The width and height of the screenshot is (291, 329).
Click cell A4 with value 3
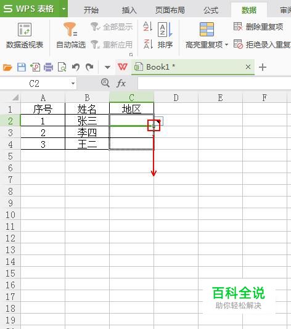43,144
